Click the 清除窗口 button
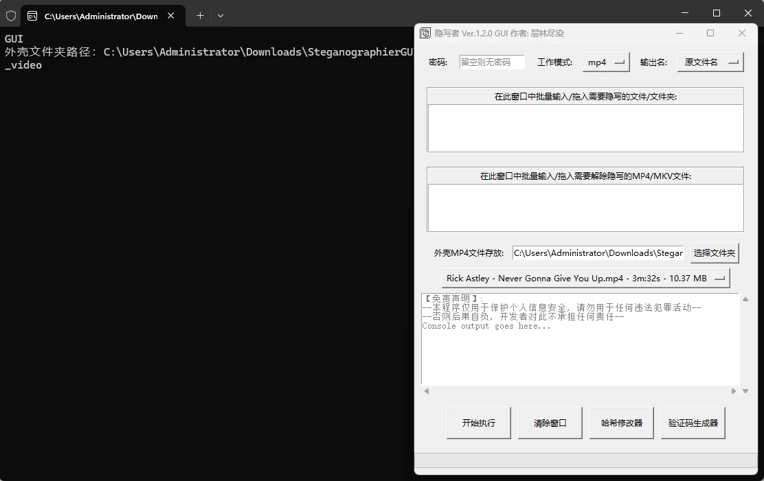The width and height of the screenshot is (764, 481). point(549,423)
